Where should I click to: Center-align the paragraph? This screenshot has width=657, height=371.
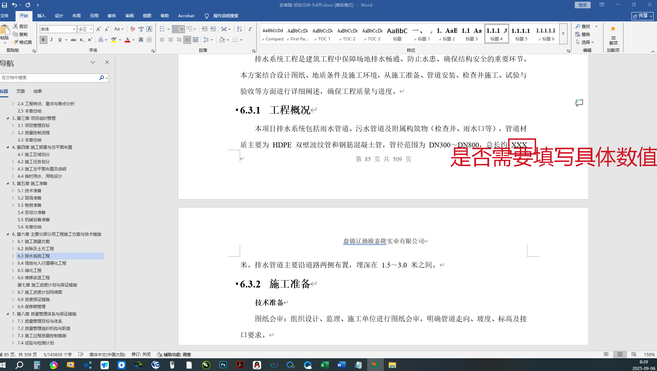(x=170, y=40)
